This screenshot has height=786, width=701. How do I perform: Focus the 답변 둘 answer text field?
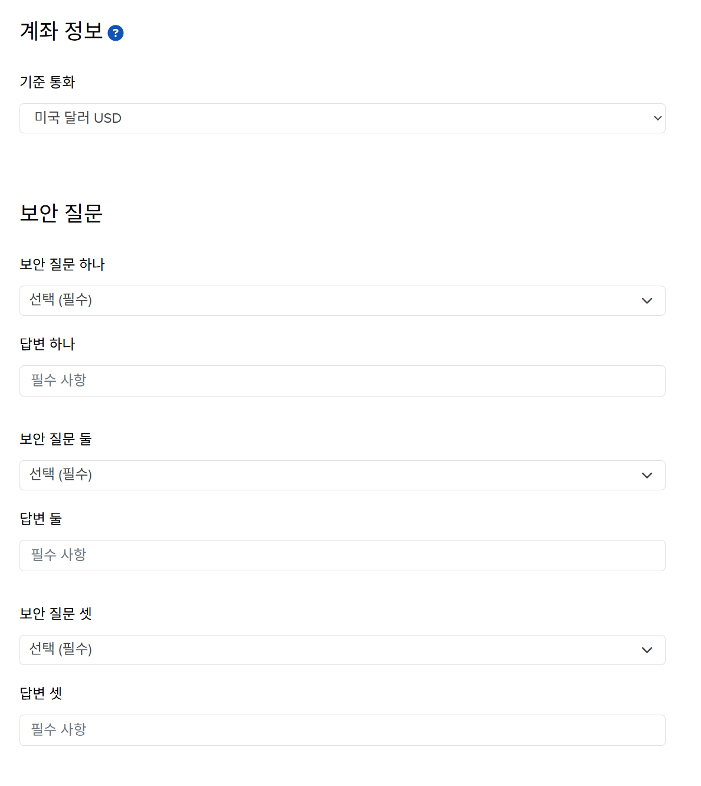click(x=342, y=556)
